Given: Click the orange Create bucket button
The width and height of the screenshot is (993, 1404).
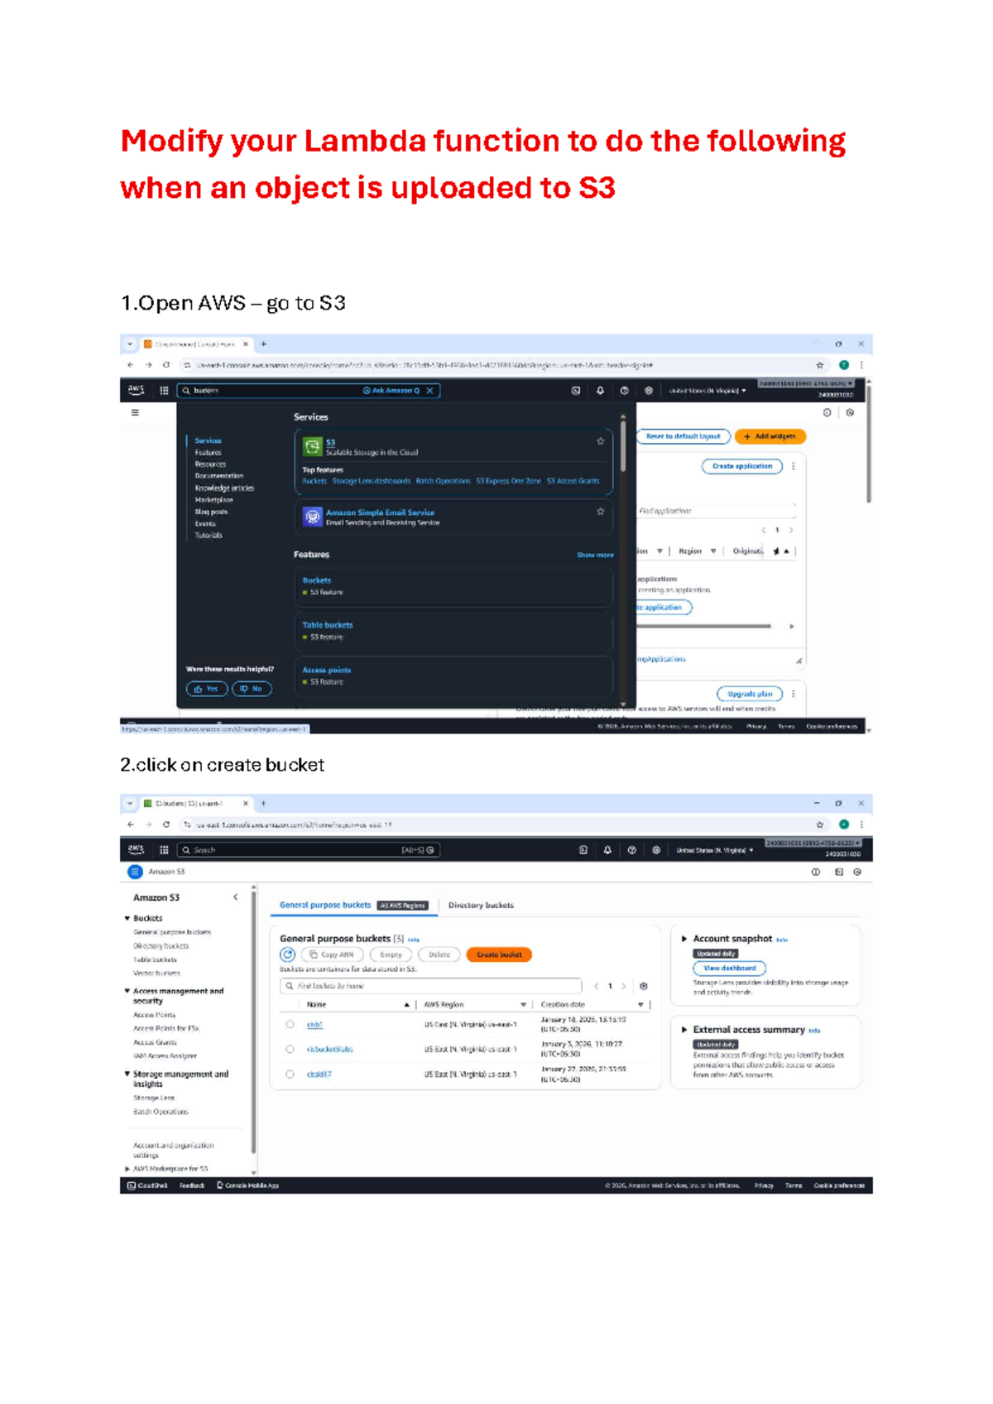Looking at the screenshot, I should pos(499,954).
